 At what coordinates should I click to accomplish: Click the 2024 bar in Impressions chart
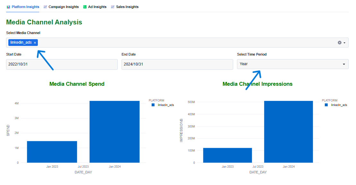288,132
